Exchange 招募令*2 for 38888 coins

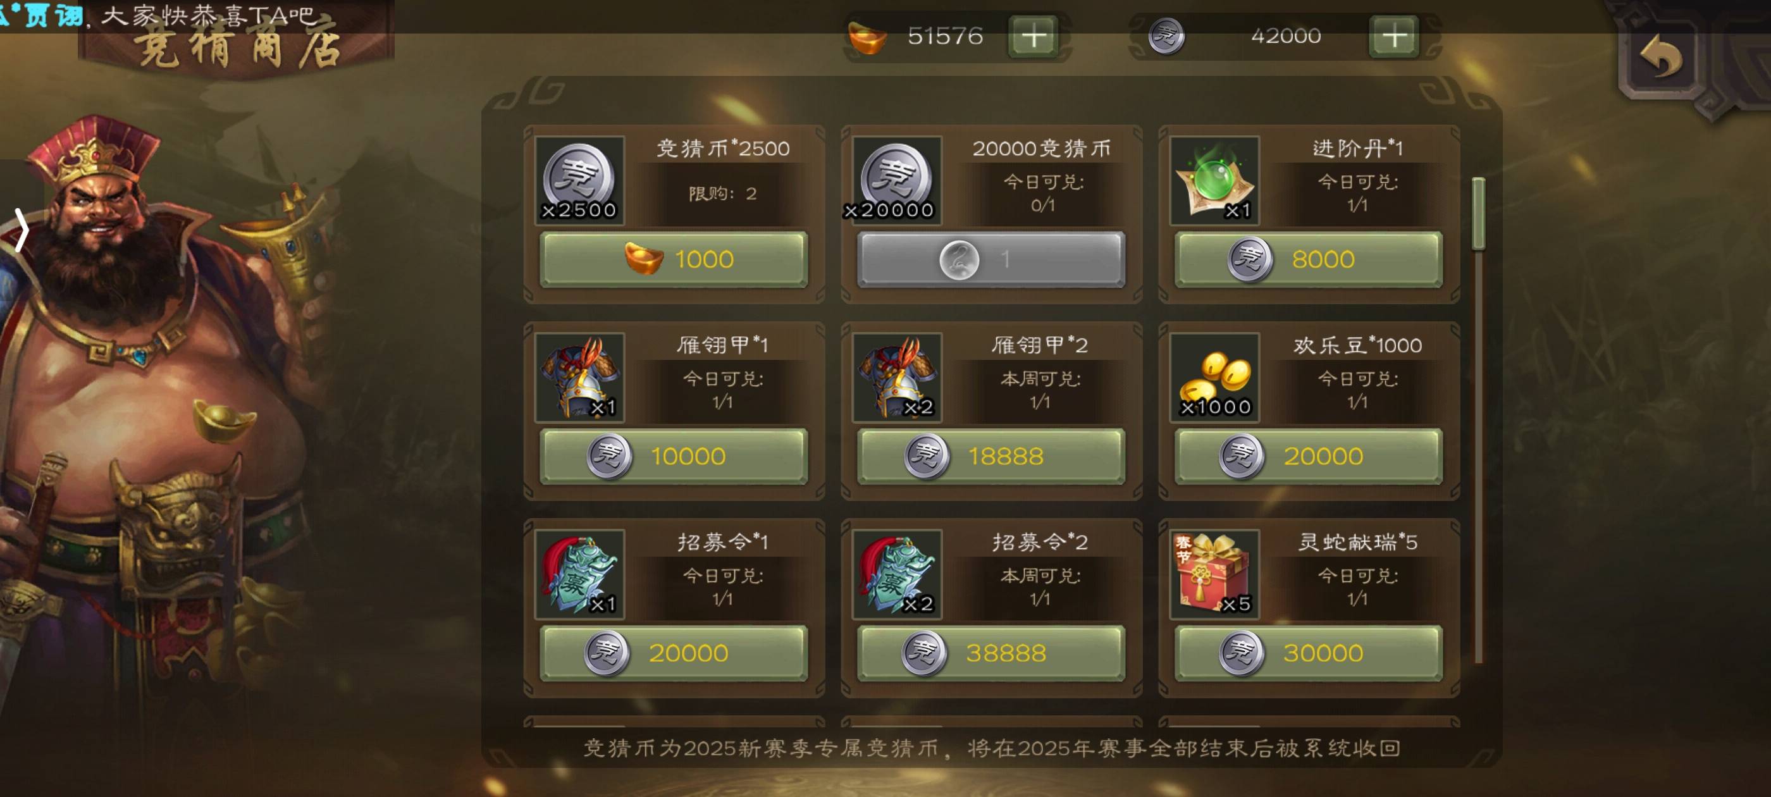pyautogui.click(x=990, y=653)
